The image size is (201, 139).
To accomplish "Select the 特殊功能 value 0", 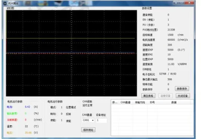I will [x=168, y=84].
